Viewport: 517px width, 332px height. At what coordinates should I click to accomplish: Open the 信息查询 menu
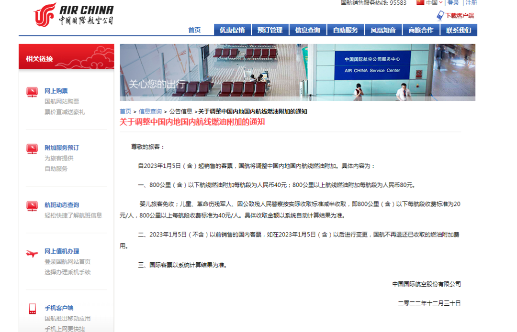[308, 30]
